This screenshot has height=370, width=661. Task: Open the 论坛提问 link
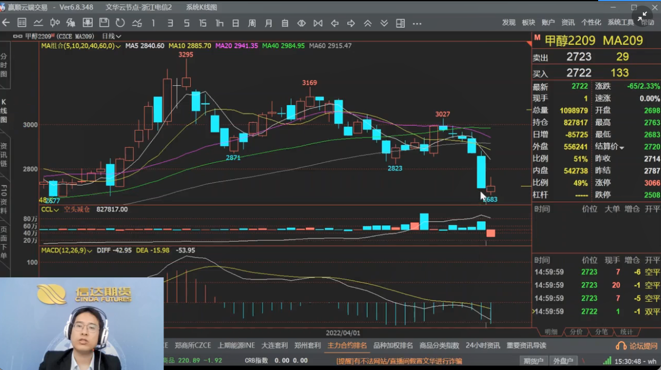[637, 346]
